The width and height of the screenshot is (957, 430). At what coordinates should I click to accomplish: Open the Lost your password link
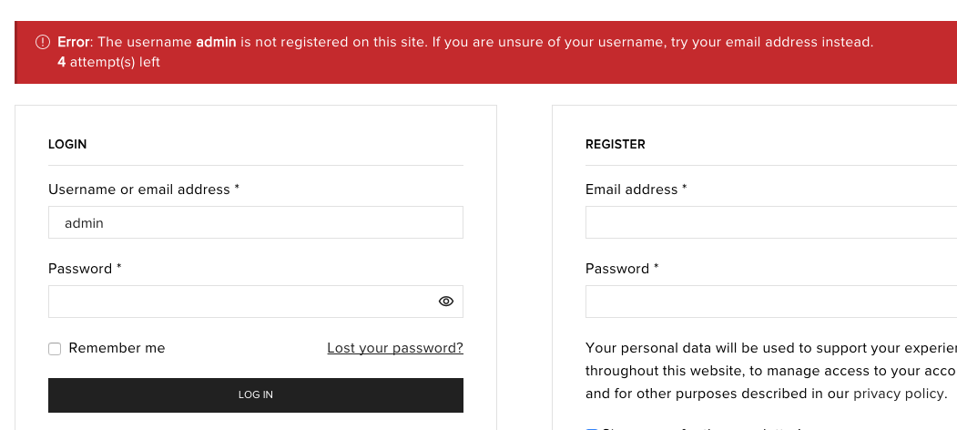395,348
